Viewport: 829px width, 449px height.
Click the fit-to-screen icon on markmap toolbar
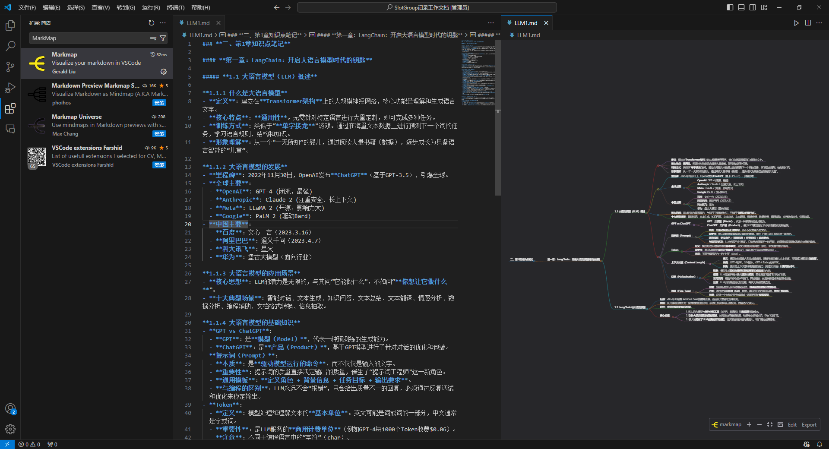(x=770, y=424)
